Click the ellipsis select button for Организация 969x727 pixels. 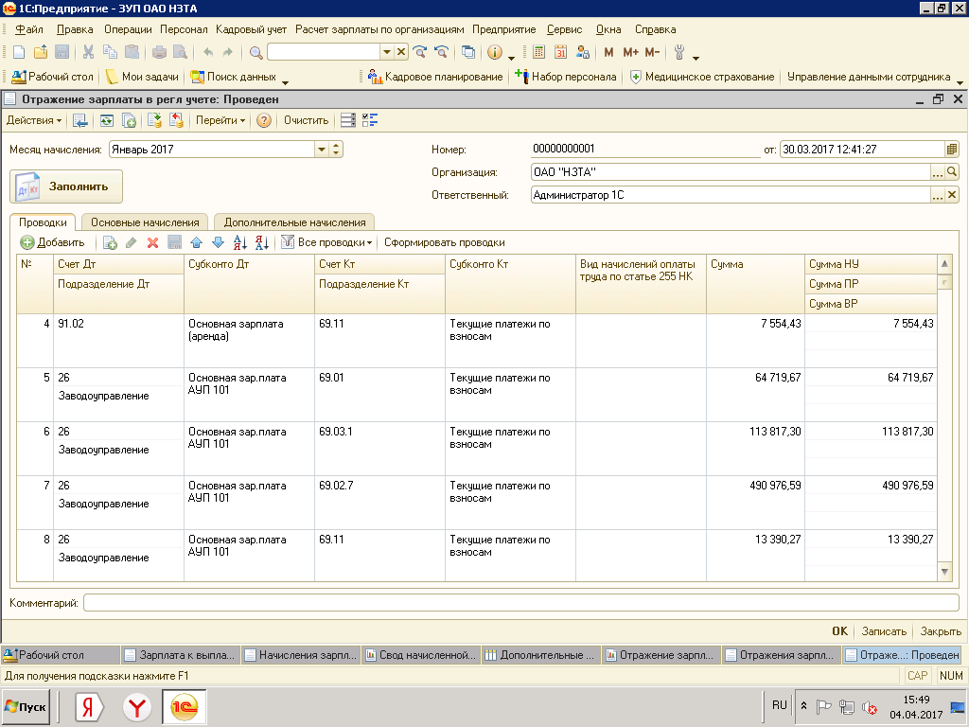[938, 172]
